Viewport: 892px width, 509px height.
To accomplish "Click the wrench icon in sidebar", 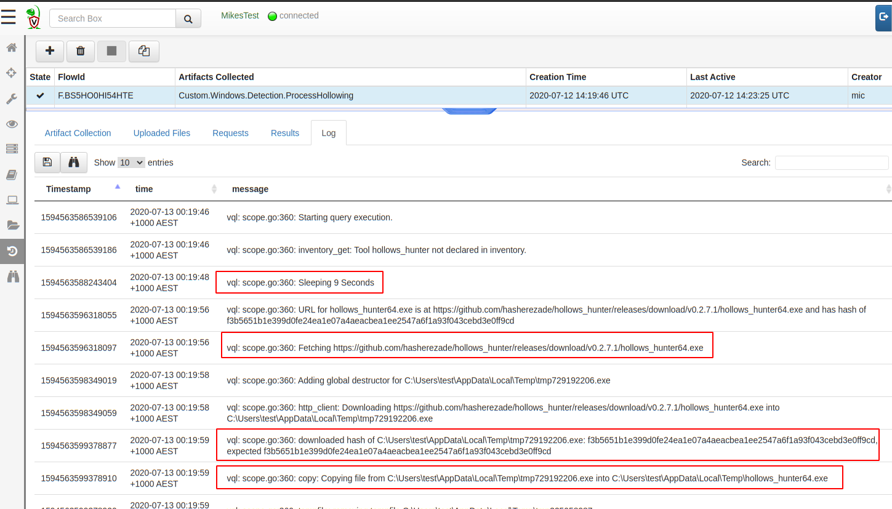I will (x=11, y=98).
